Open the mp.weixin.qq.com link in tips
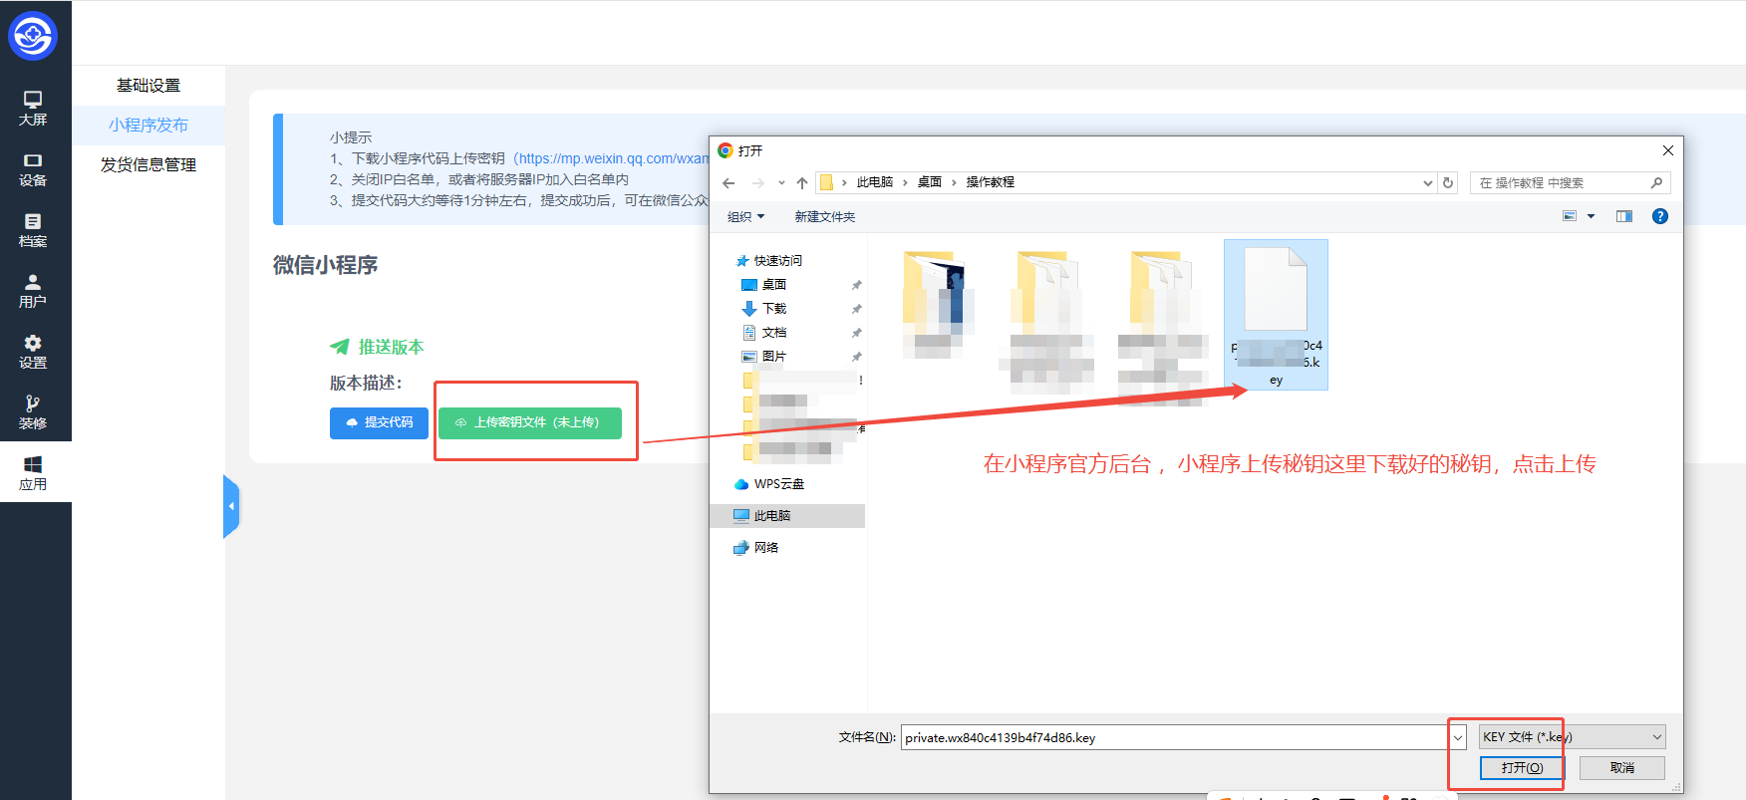 click(613, 158)
